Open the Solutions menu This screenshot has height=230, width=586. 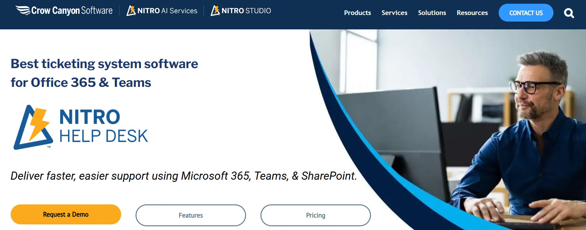pyautogui.click(x=432, y=13)
